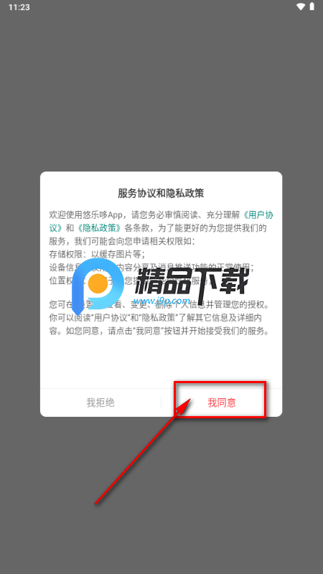The width and height of the screenshot is (323, 574).
Task: Tap the battery icon in status bar
Action: pos(312,6)
